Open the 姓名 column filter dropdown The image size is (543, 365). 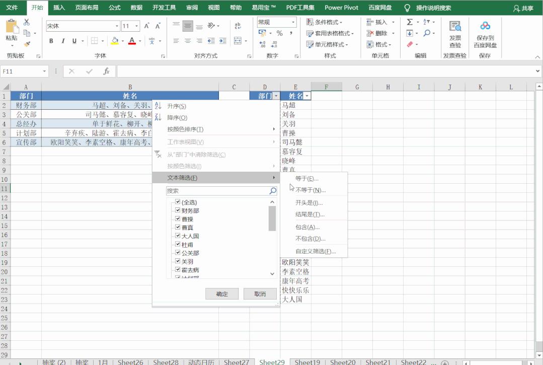(x=307, y=95)
